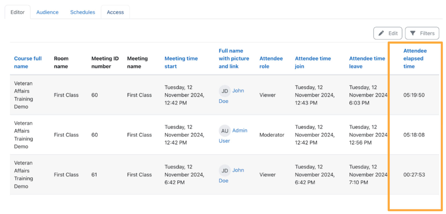
Task: Click the Filters funnel icon
Action: click(413, 33)
